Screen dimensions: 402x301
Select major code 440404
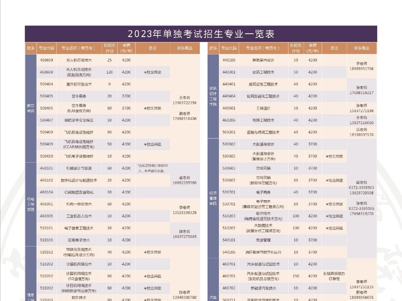tap(229, 96)
